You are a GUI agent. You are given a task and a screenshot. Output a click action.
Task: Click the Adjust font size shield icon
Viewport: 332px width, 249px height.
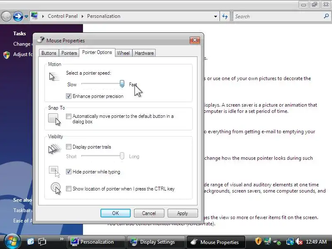pos(7,55)
